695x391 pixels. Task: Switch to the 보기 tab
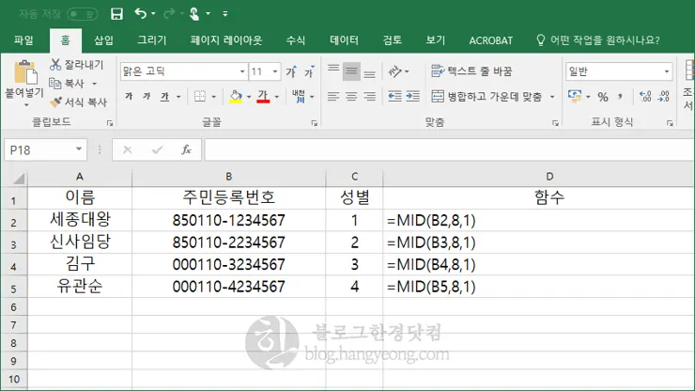(435, 40)
